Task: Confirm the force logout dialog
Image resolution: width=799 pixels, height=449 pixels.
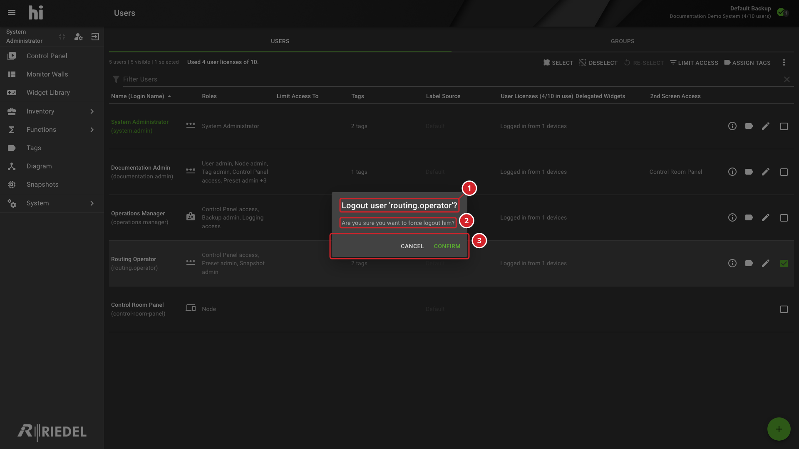Action: pos(447,246)
